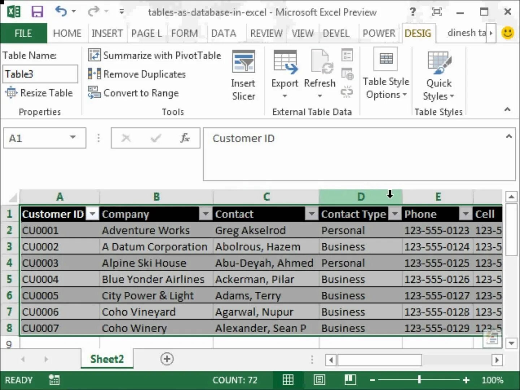Image resolution: width=520 pixels, height=390 pixels.
Task: Open the Name Box dropdown arrow
Action: tap(73, 137)
